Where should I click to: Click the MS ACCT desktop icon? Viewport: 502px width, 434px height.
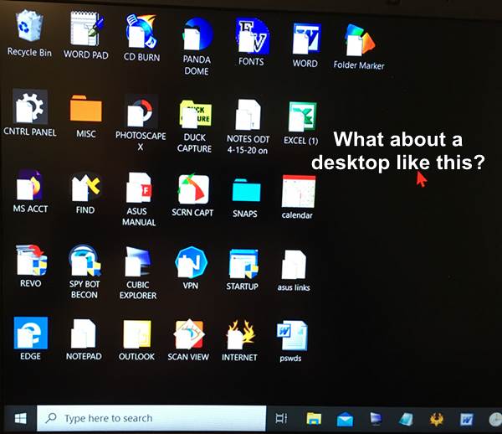(x=30, y=185)
